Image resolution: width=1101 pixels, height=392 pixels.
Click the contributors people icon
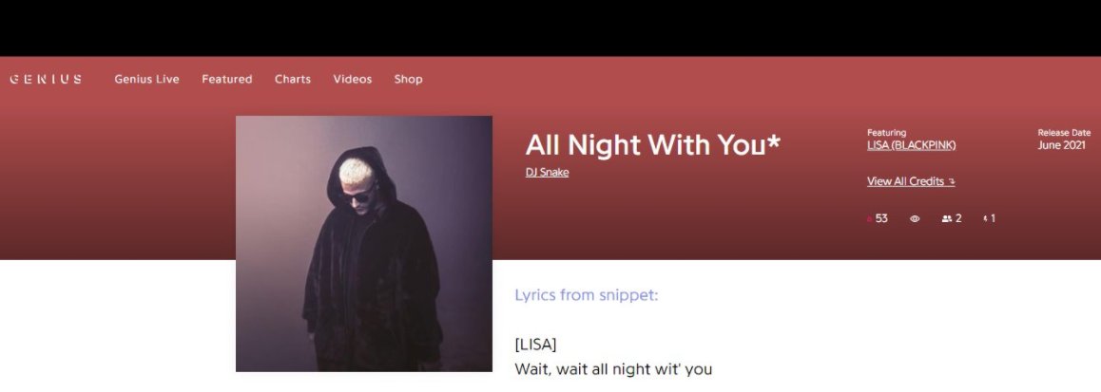pyautogui.click(x=947, y=219)
